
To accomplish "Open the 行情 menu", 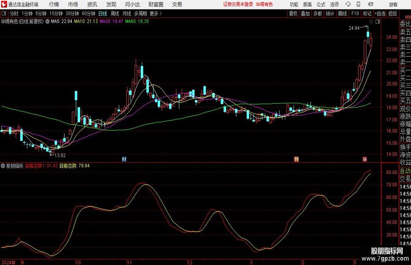I will [54, 4].
